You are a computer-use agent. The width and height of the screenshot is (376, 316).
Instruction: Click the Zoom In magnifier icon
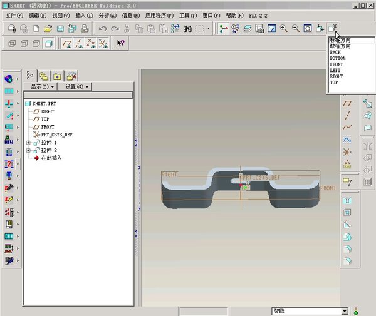284,29
